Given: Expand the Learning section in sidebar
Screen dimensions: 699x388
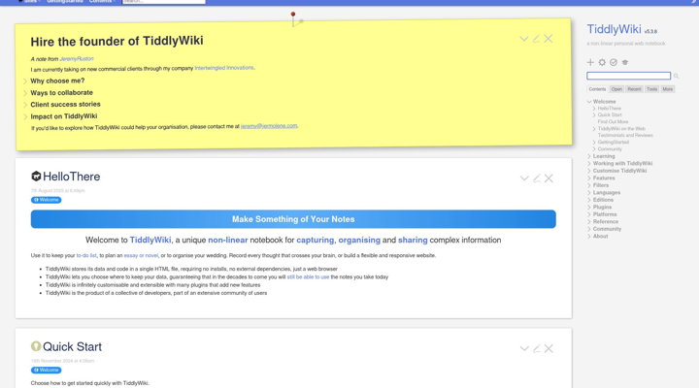Looking at the screenshot, I should [589, 156].
